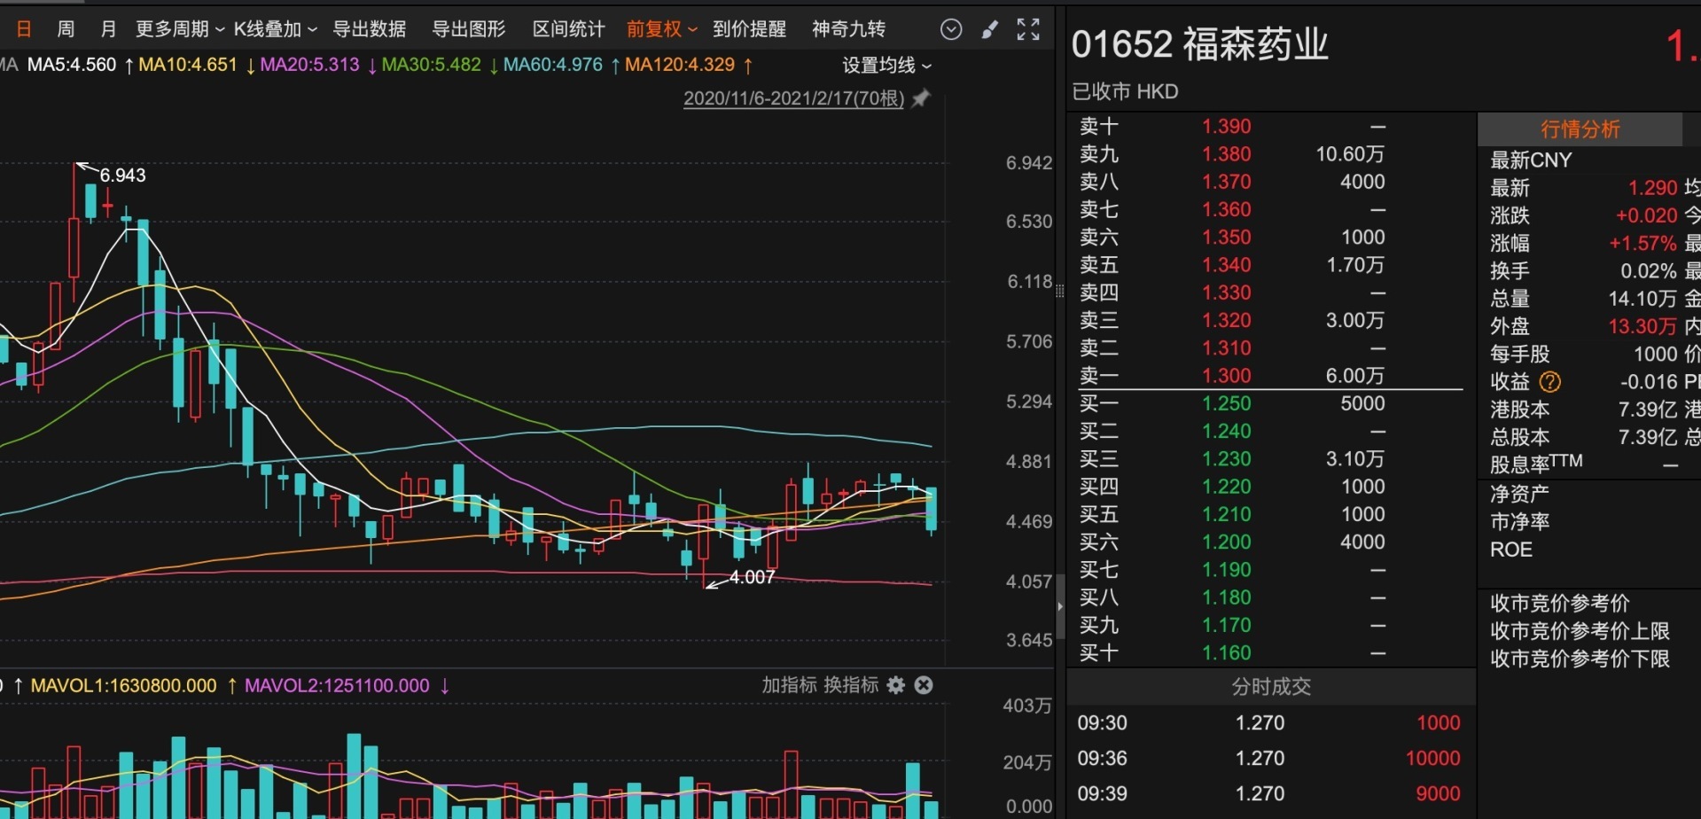Pin the 2020/11/6-2021/2/17 date range label
The width and height of the screenshot is (1701, 819).
tap(921, 98)
